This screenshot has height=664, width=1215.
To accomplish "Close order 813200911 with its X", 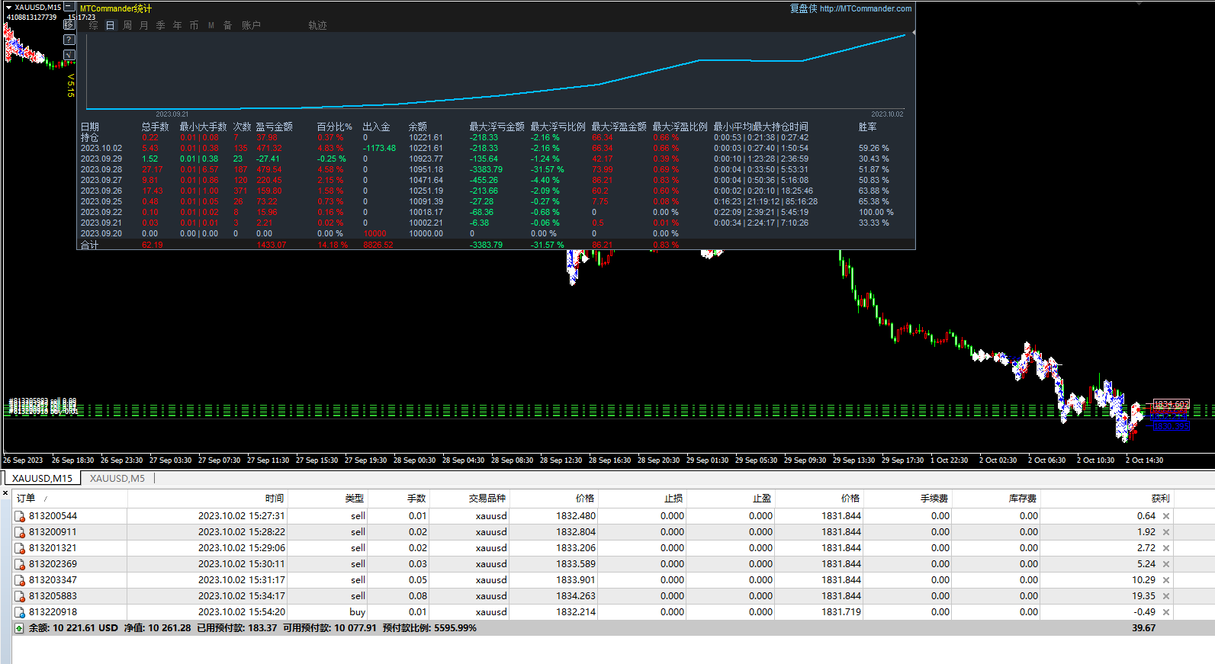I will tap(1166, 532).
